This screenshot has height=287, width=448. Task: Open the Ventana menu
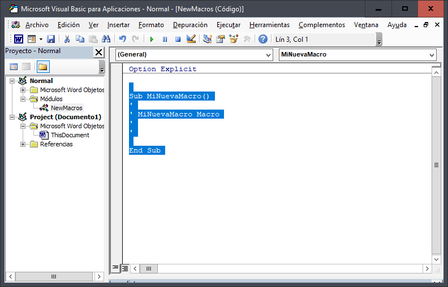point(366,25)
